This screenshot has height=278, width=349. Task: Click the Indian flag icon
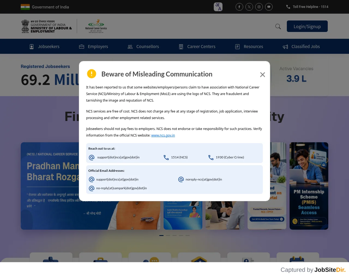click(25, 7)
